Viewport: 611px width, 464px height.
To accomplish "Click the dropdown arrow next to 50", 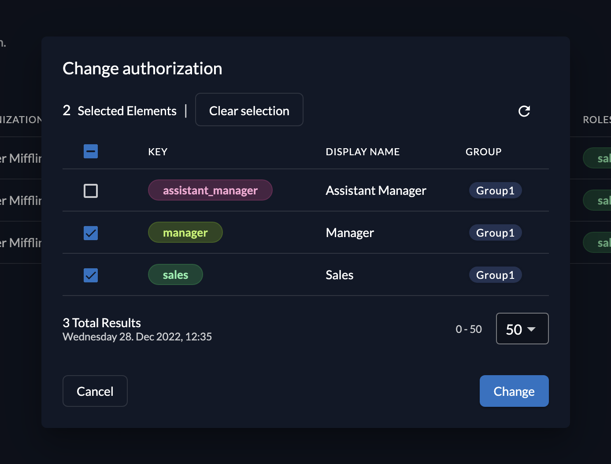I will pos(533,329).
